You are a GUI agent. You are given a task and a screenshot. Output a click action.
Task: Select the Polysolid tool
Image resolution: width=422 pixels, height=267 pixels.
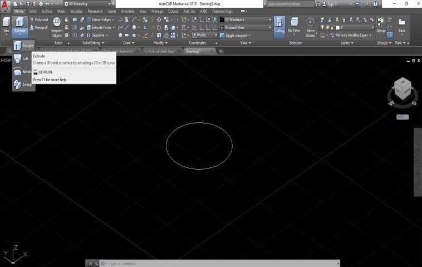tap(39, 19)
